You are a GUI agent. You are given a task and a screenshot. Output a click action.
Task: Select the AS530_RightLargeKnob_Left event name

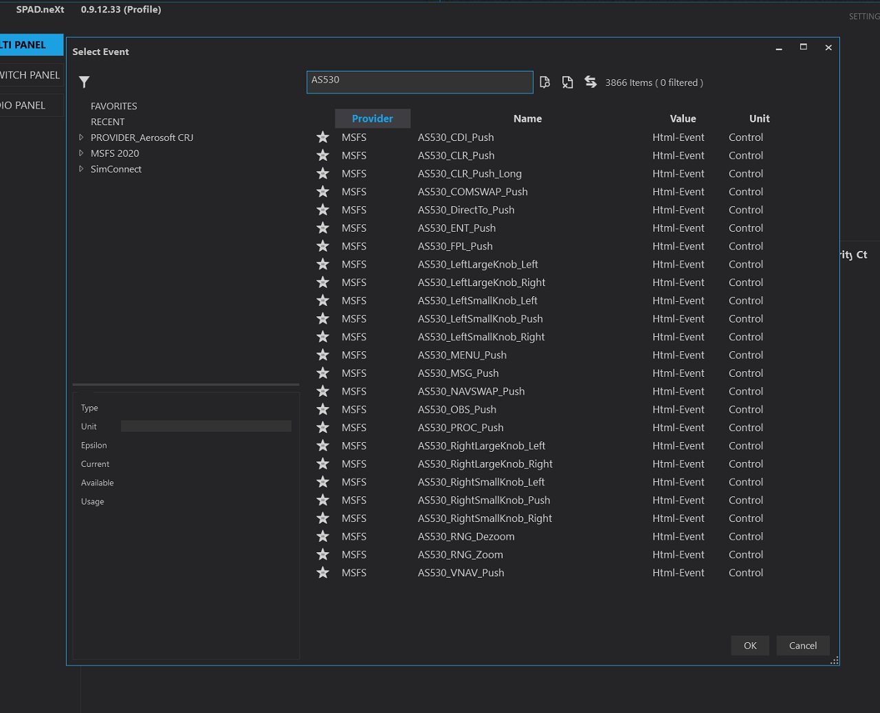(481, 446)
